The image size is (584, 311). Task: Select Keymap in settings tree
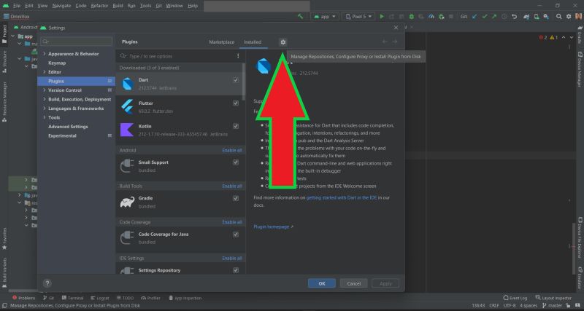(x=57, y=63)
